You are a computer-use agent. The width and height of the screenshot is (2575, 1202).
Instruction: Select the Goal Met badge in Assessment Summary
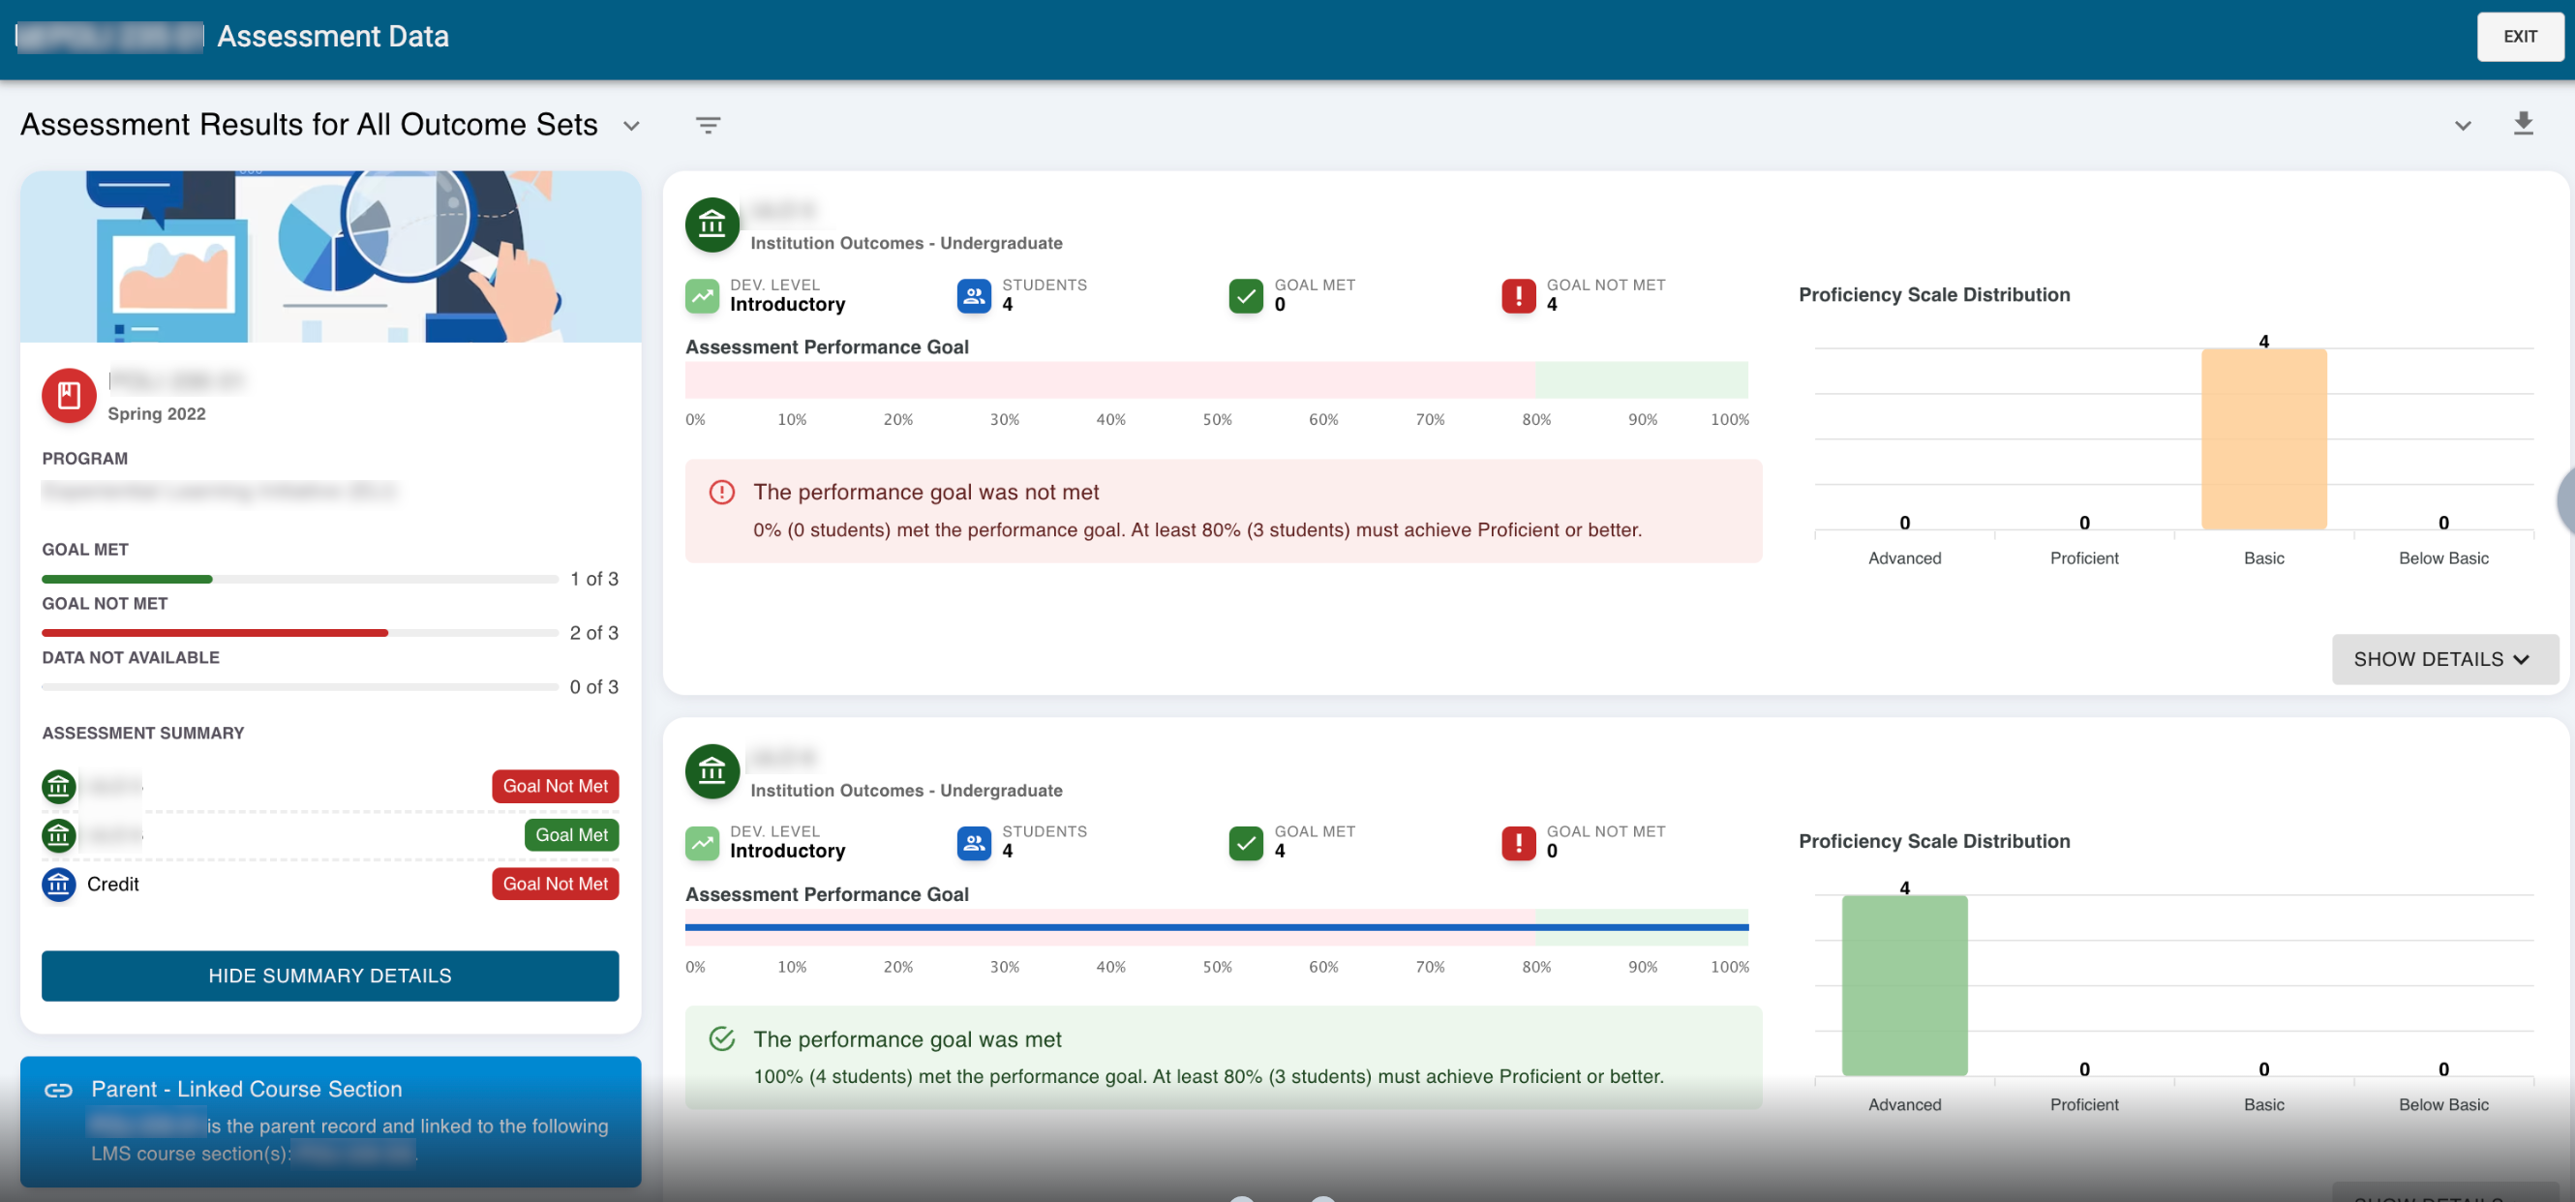(571, 834)
